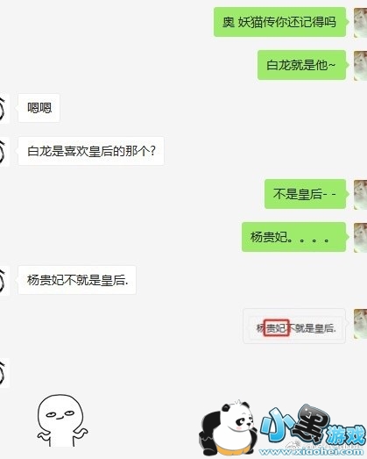
Task: Select the green bubble 白龙就是他~
Action: [x=301, y=65]
